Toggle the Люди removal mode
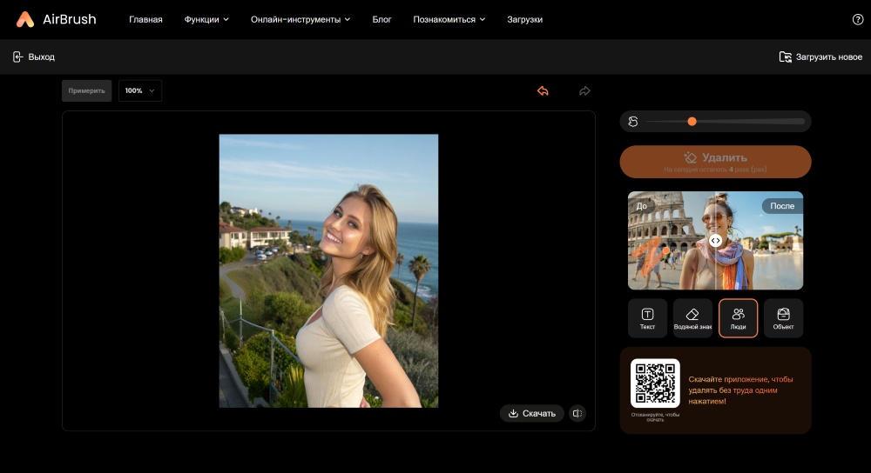Screen dimensions: 871x473 [738, 318]
